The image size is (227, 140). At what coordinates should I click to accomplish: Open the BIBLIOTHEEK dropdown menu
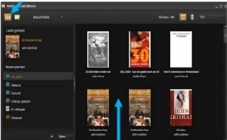(x=48, y=17)
